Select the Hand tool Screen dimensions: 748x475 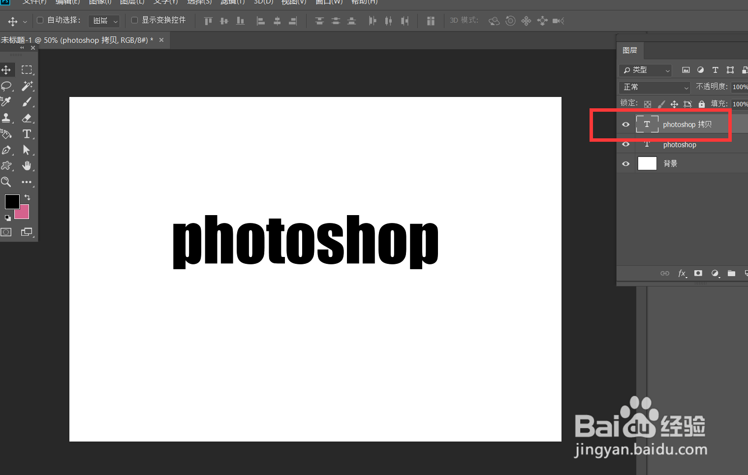pyautogui.click(x=27, y=166)
